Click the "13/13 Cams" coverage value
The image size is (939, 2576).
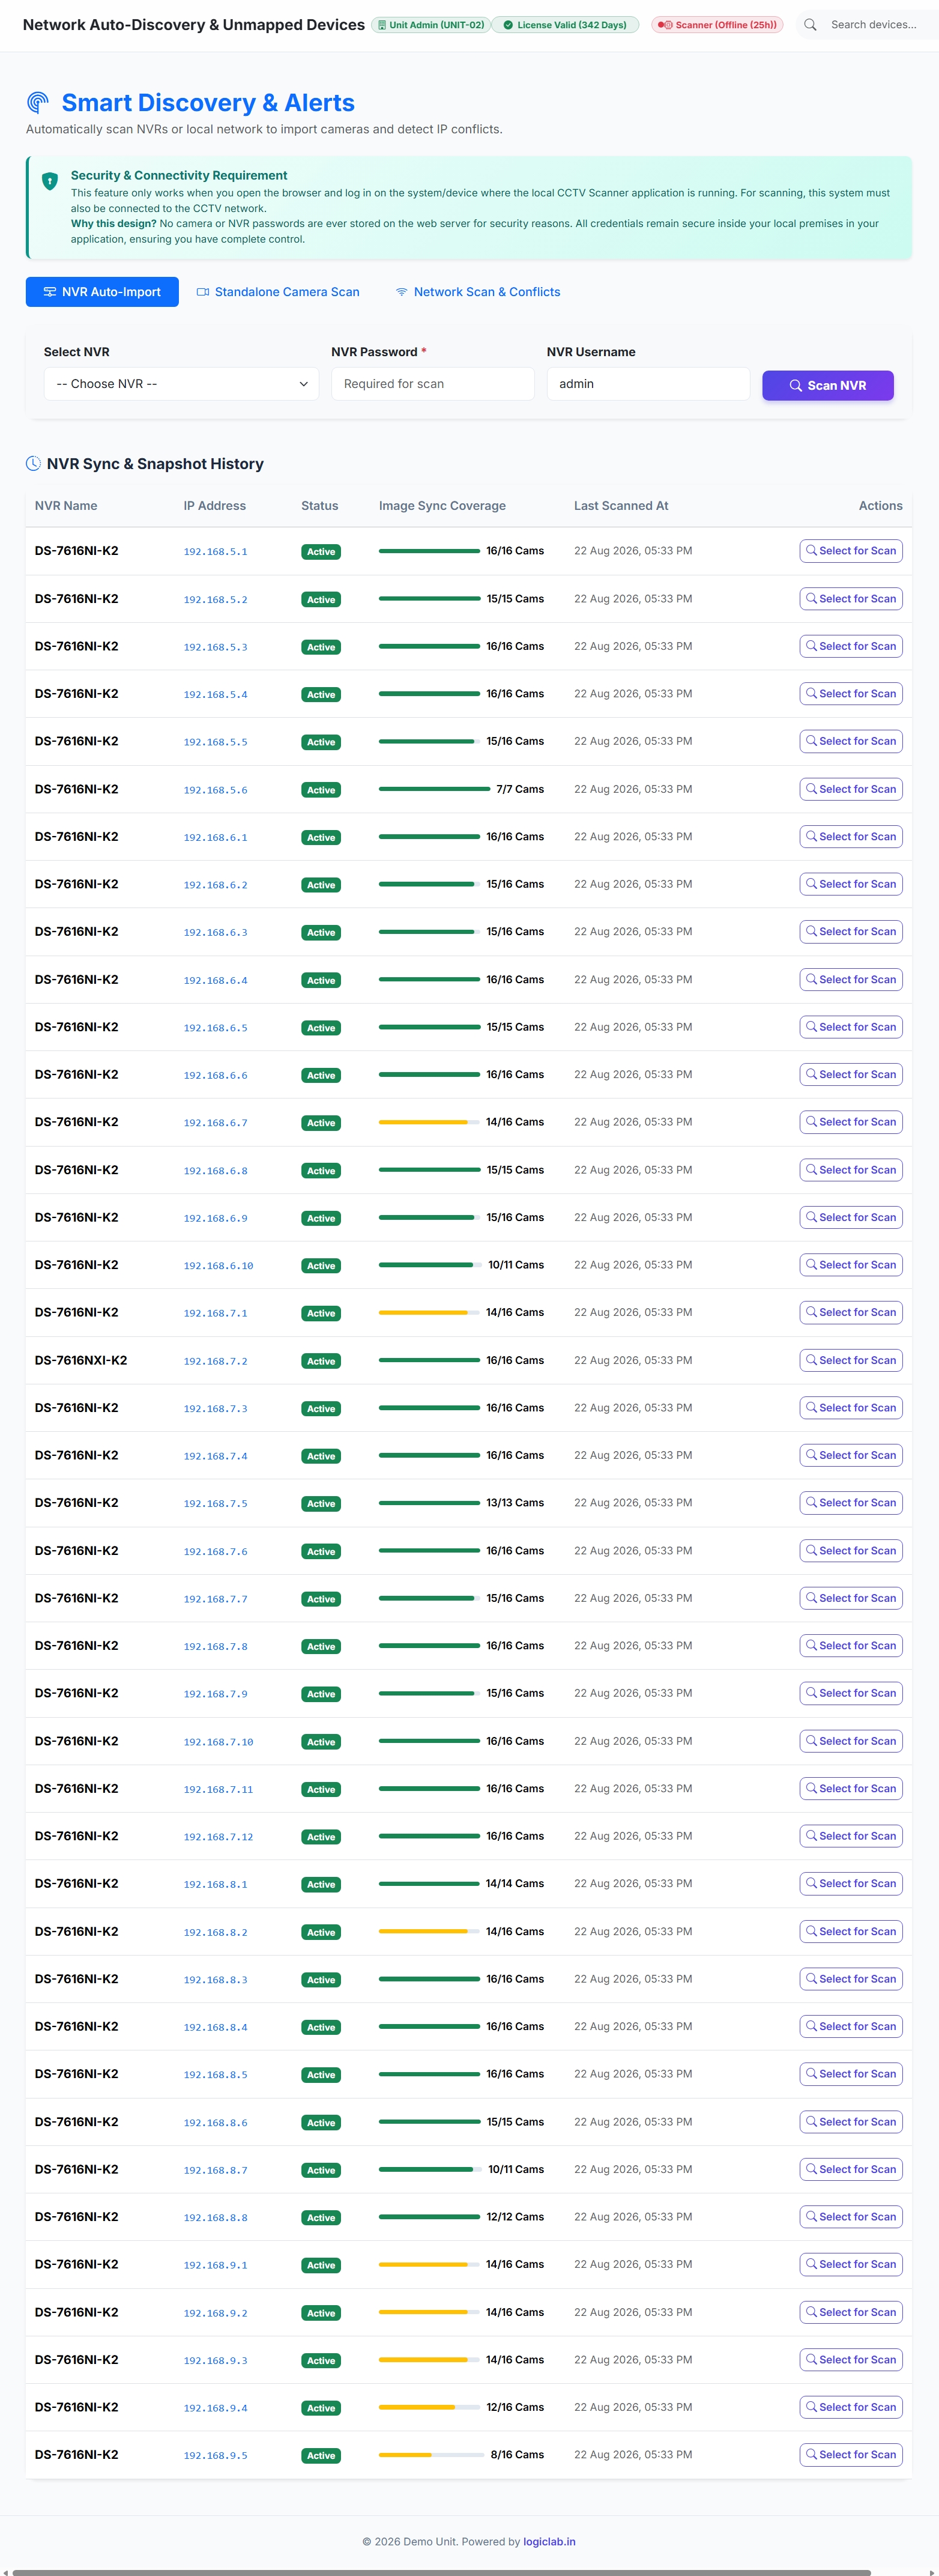[515, 1503]
